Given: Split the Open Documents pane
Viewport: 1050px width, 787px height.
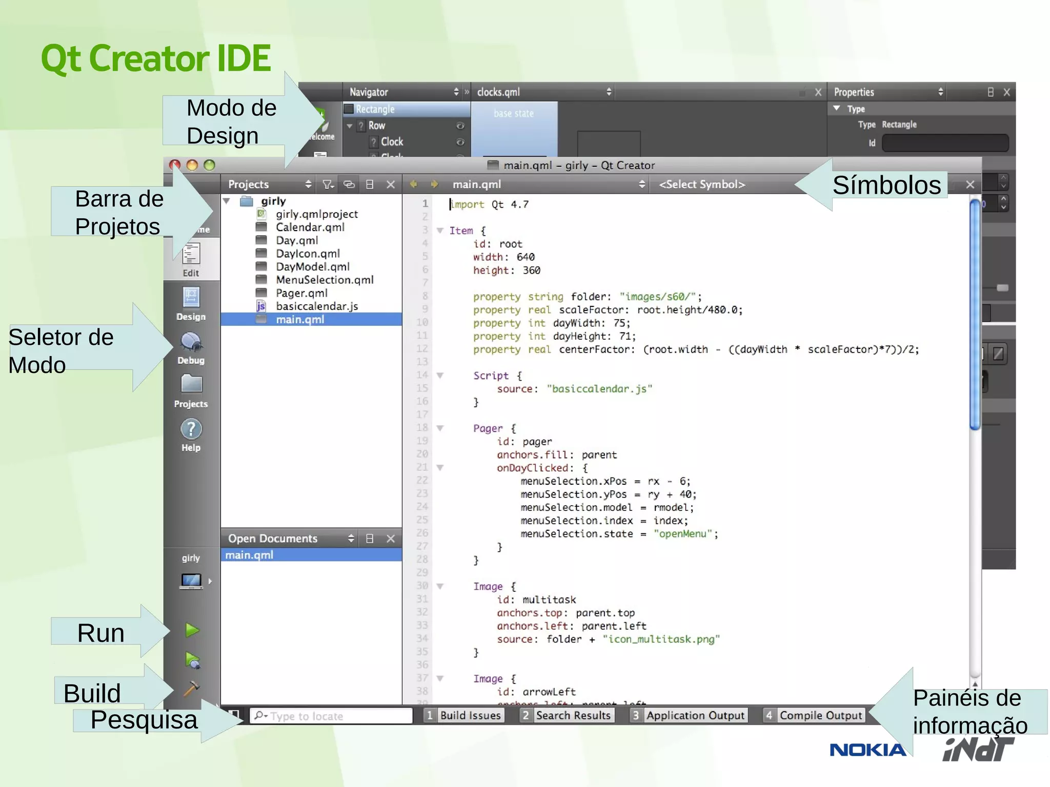Looking at the screenshot, I should [x=370, y=539].
